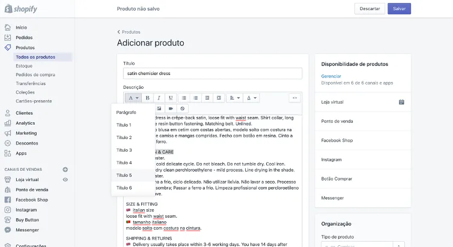Image resolution: width=453 pixels, height=247 pixels.
Task: Open Analytics from the sidebar label
Action: click(25, 123)
